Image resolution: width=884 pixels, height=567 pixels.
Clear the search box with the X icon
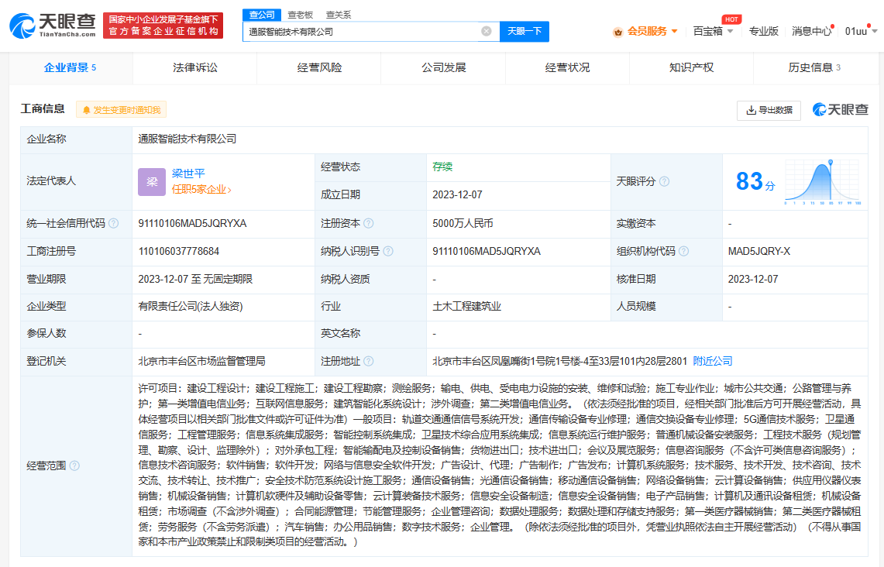click(486, 32)
